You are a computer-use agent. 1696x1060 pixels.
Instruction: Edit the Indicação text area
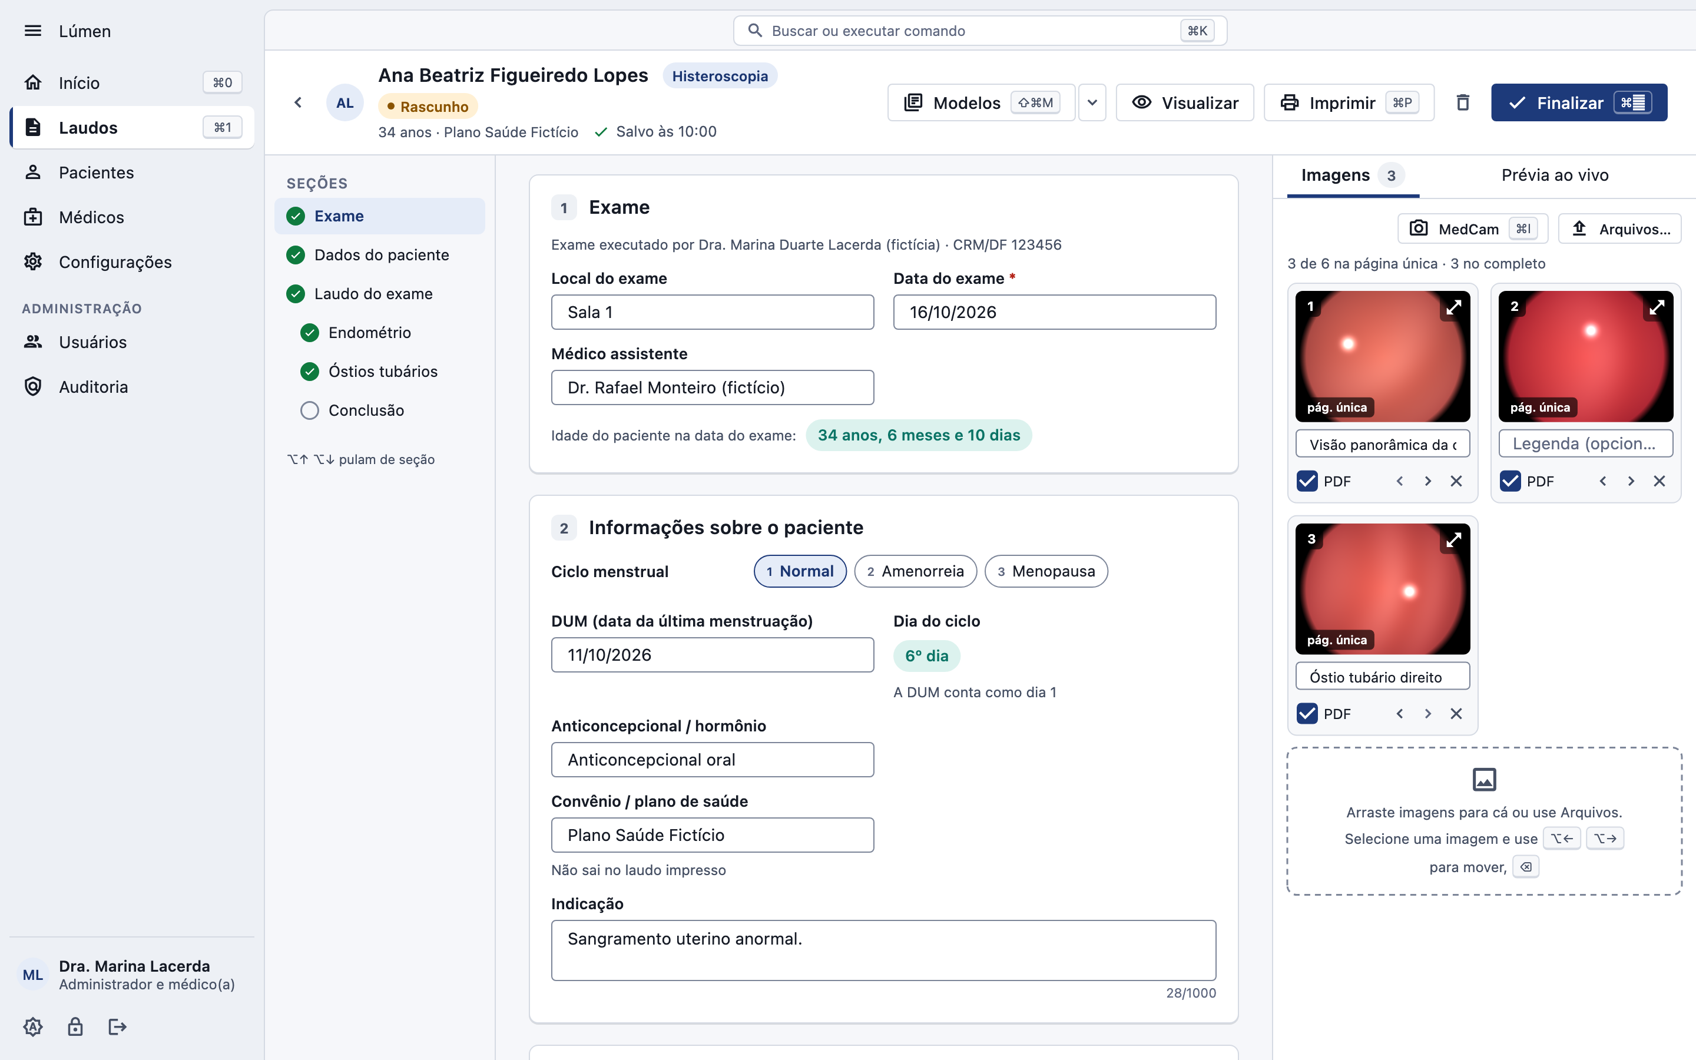[x=883, y=950]
